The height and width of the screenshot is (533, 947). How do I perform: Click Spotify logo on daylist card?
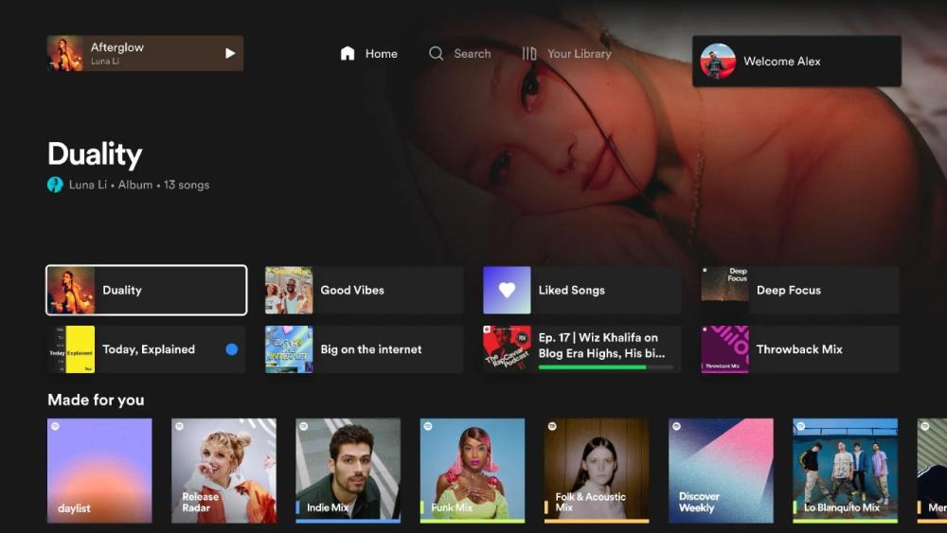pyautogui.click(x=55, y=426)
